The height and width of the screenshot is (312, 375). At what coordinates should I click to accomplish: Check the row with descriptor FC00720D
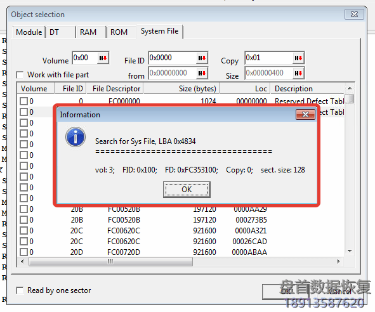tap(23, 252)
